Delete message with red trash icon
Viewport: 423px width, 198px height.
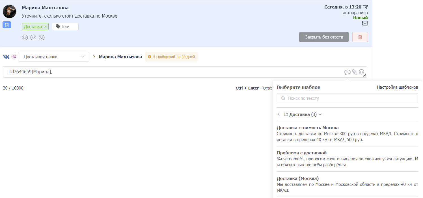360,37
